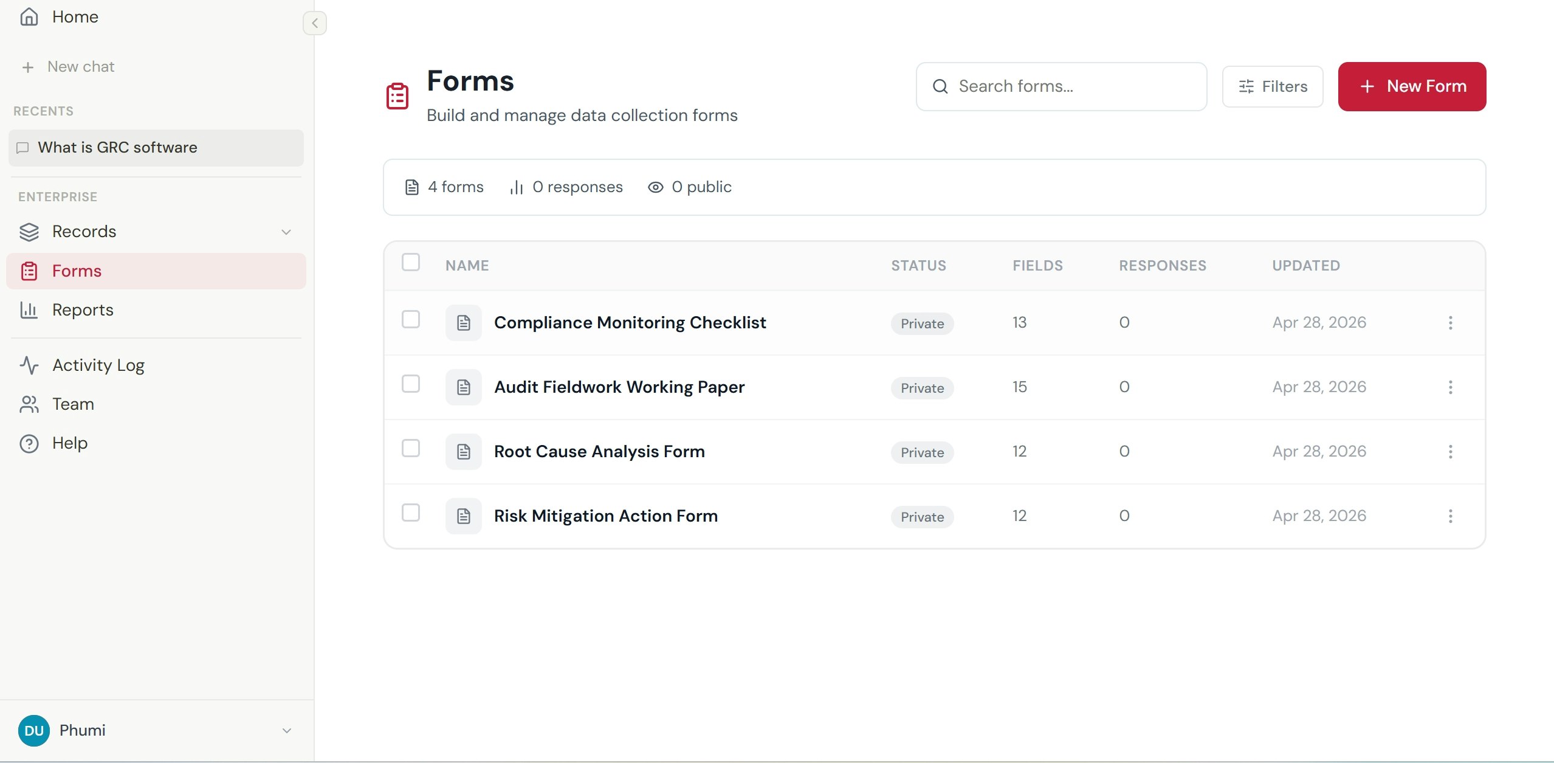Image resolution: width=1554 pixels, height=763 pixels.
Task: Select the Root Cause Analysis Form checkbox
Action: pyautogui.click(x=411, y=449)
